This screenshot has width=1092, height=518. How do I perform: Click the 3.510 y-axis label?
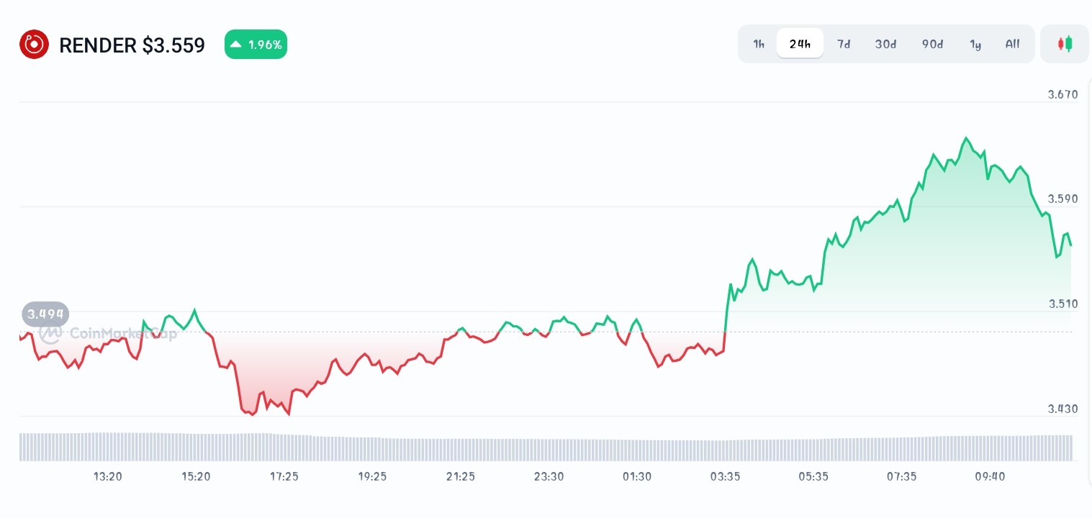[1062, 304]
